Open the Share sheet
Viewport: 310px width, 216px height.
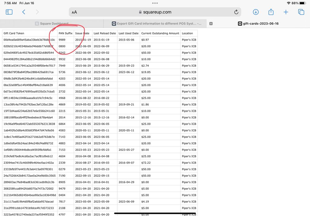pos(271,12)
